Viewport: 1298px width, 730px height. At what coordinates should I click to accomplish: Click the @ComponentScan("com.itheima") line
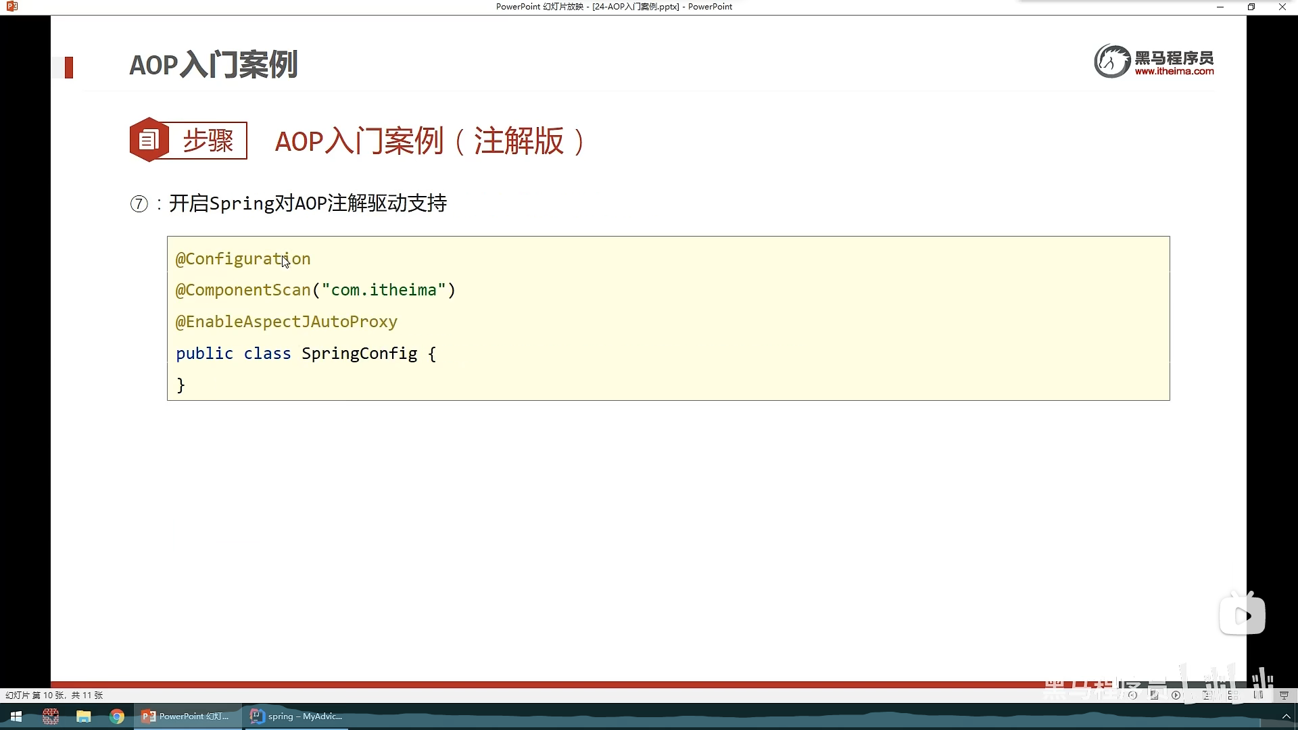316,290
